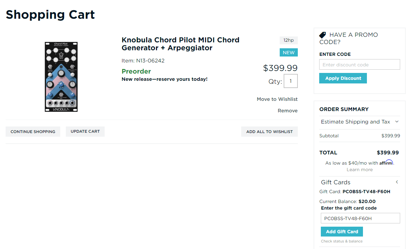The image size is (411, 249).
Task: Click the Enter discount code field
Action: 359,64
